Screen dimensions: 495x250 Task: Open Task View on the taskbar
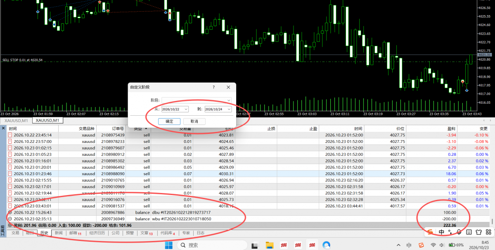[255, 245]
